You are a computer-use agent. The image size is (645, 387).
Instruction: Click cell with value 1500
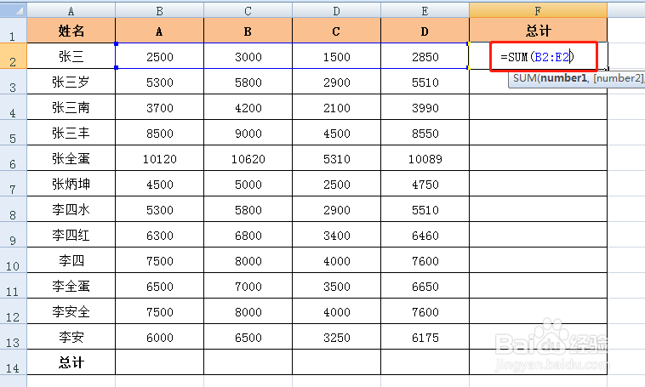coord(336,56)
